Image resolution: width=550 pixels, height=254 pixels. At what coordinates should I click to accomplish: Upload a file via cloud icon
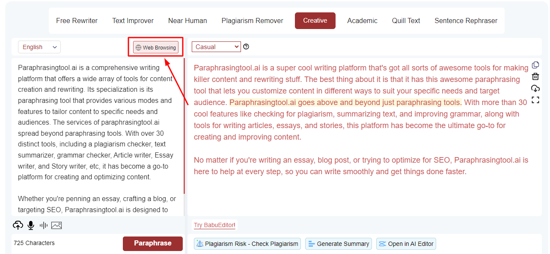[x=18, y=225]
